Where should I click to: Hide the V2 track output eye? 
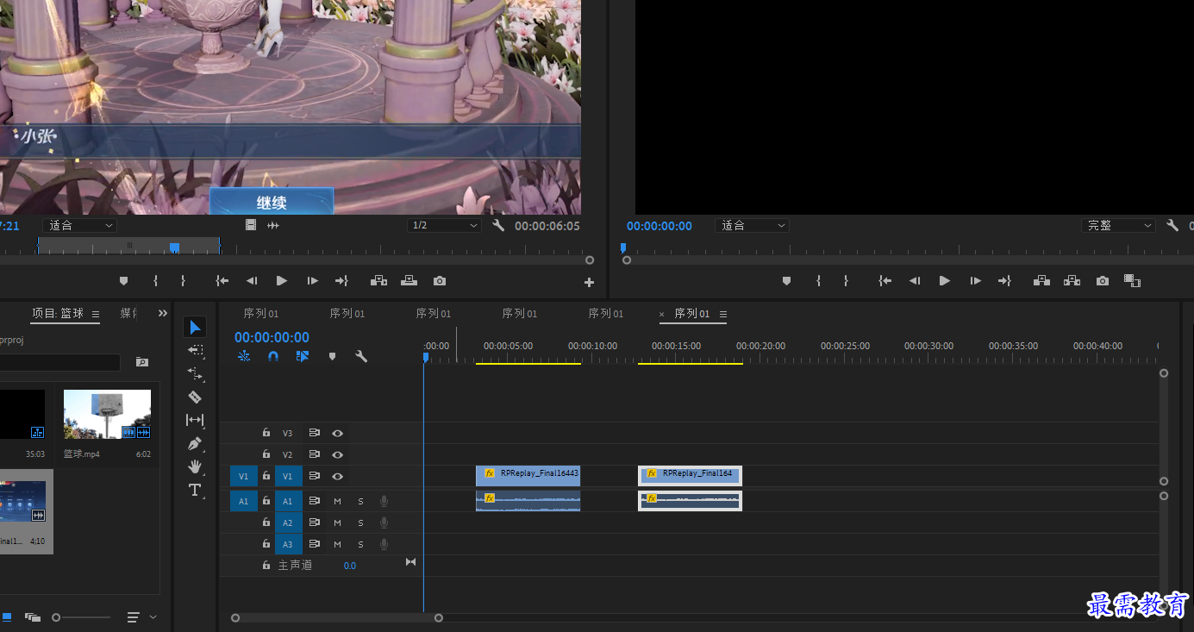[x=338, y=454]
